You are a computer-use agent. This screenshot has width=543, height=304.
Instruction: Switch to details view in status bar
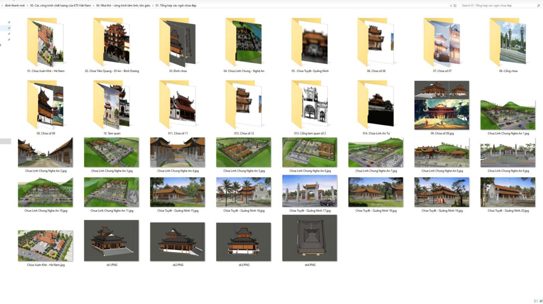pyautogui.click(x=535, y=301)
